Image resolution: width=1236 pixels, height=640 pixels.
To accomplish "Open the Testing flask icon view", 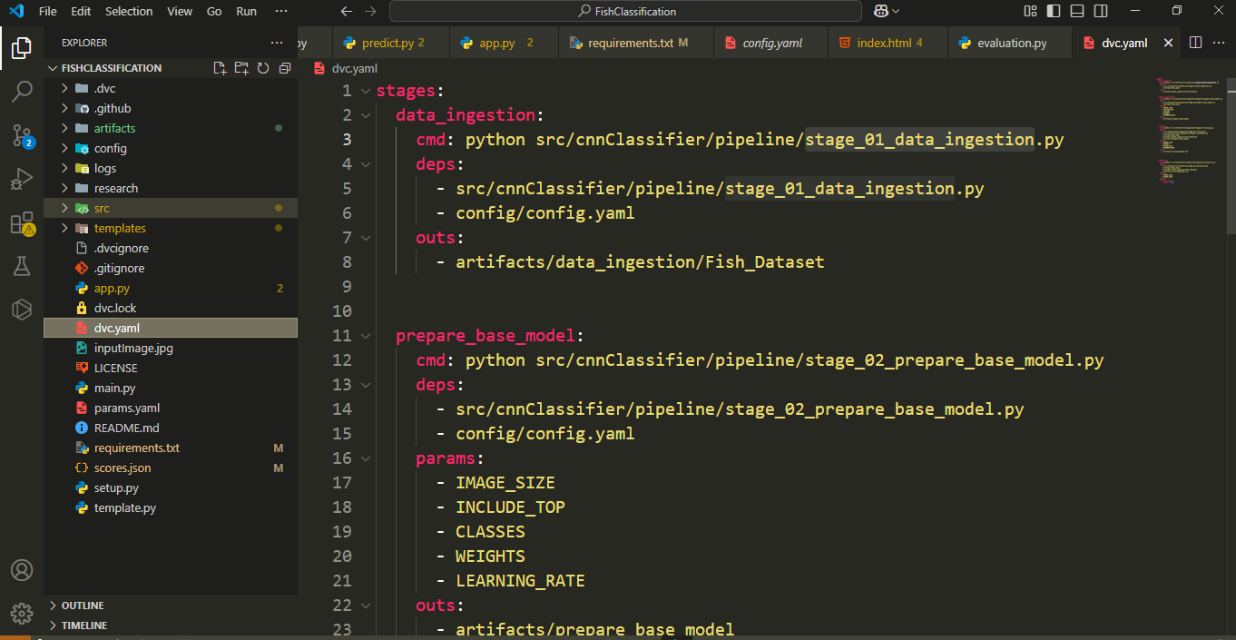I will click(22, 266).
